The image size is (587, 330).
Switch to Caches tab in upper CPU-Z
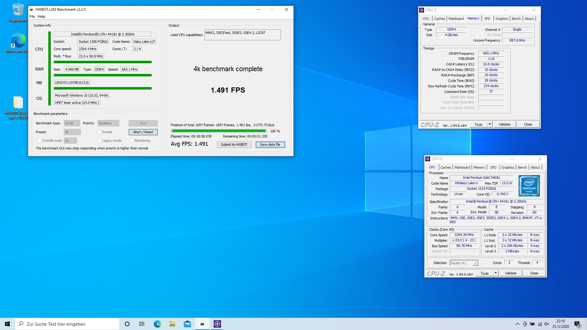click(x=439, y=19)
